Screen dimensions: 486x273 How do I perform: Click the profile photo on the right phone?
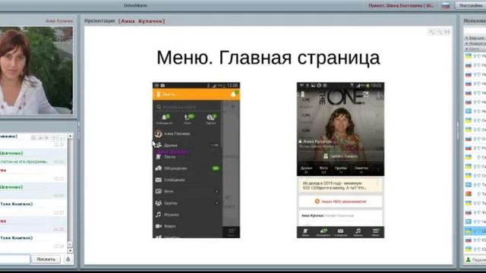(x=341, y=130)
